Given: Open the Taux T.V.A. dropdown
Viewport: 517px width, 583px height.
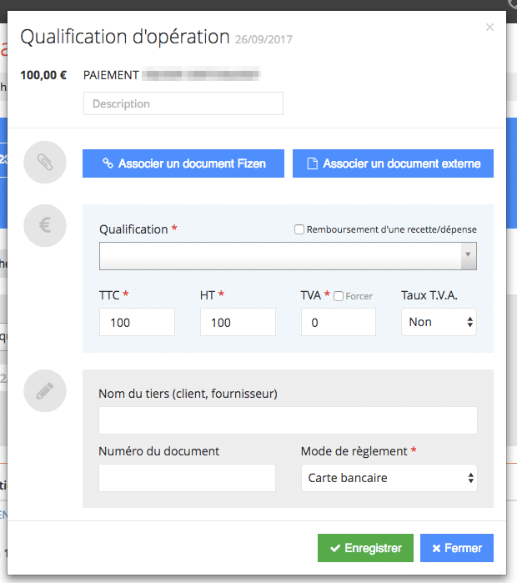Looking at the screenshot, I should (439, 322).
